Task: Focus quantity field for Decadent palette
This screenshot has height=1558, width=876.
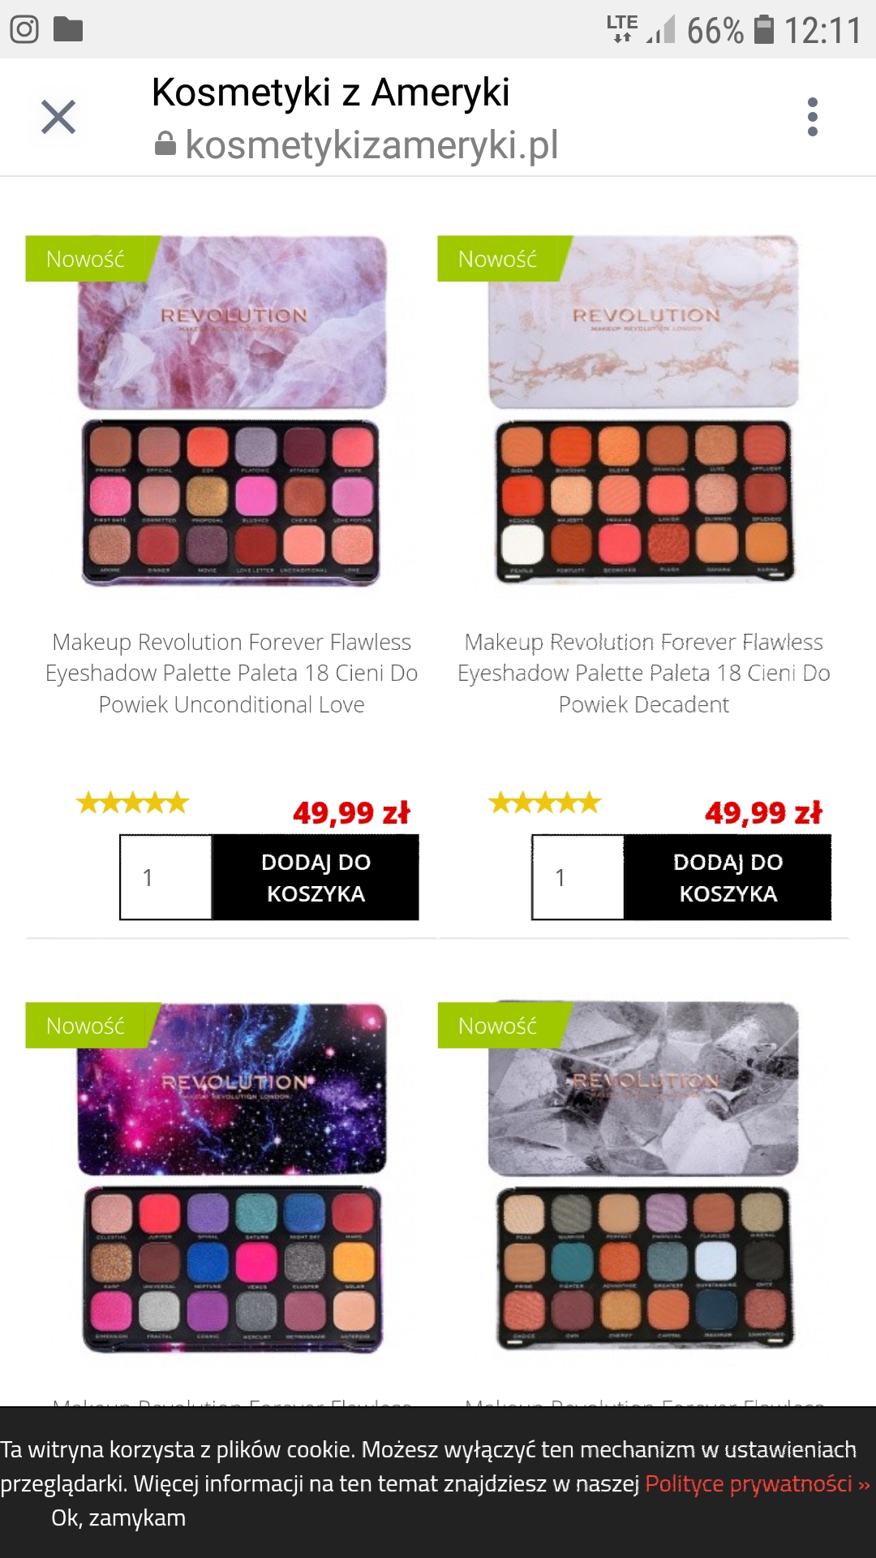Action: click(578, 877)
